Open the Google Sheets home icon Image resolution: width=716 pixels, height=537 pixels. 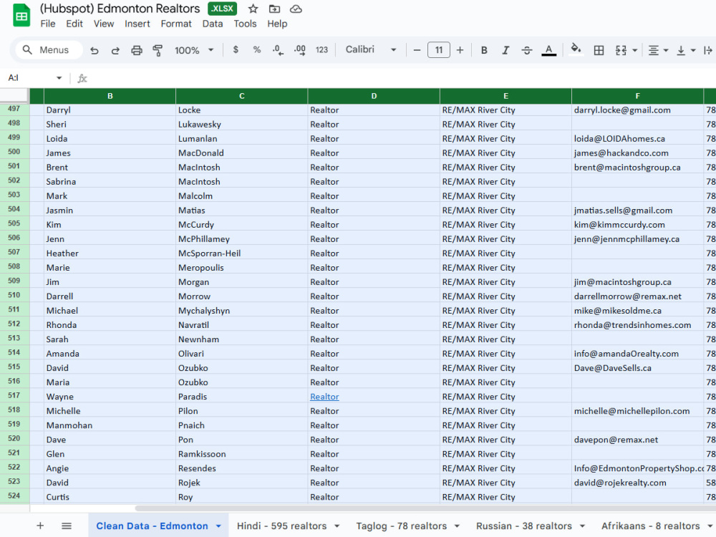21,16
